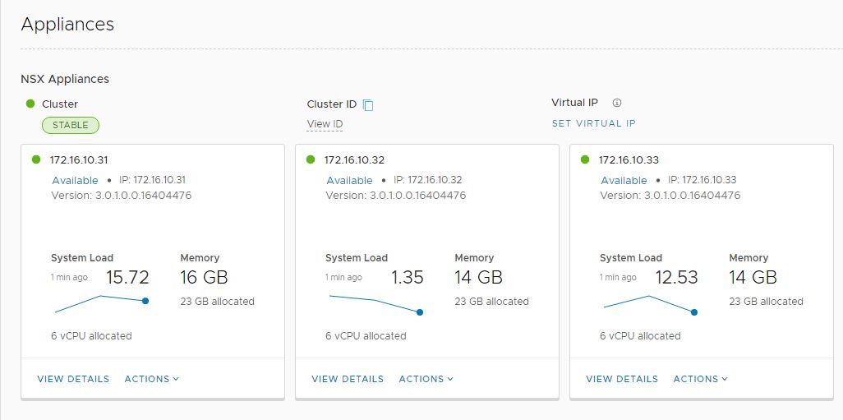Image resolution: width=843 pixels, height=420 pixels.
Task: Expand the ACTIONS menu for appliance 172.16.10.32
Action: tap(426, 379)
